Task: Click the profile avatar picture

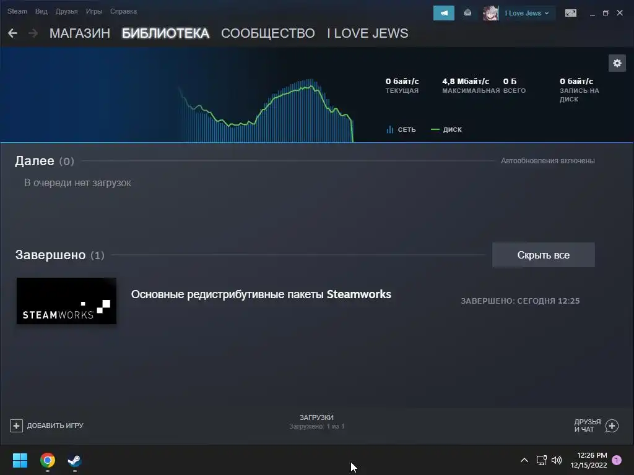Action: [x=490, y=13]
